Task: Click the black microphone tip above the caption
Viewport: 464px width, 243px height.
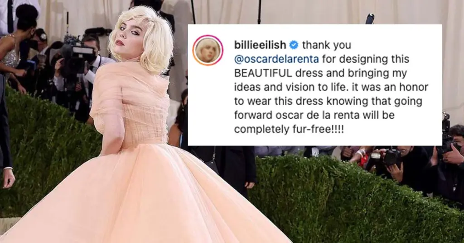Action: tap(370, 18)
